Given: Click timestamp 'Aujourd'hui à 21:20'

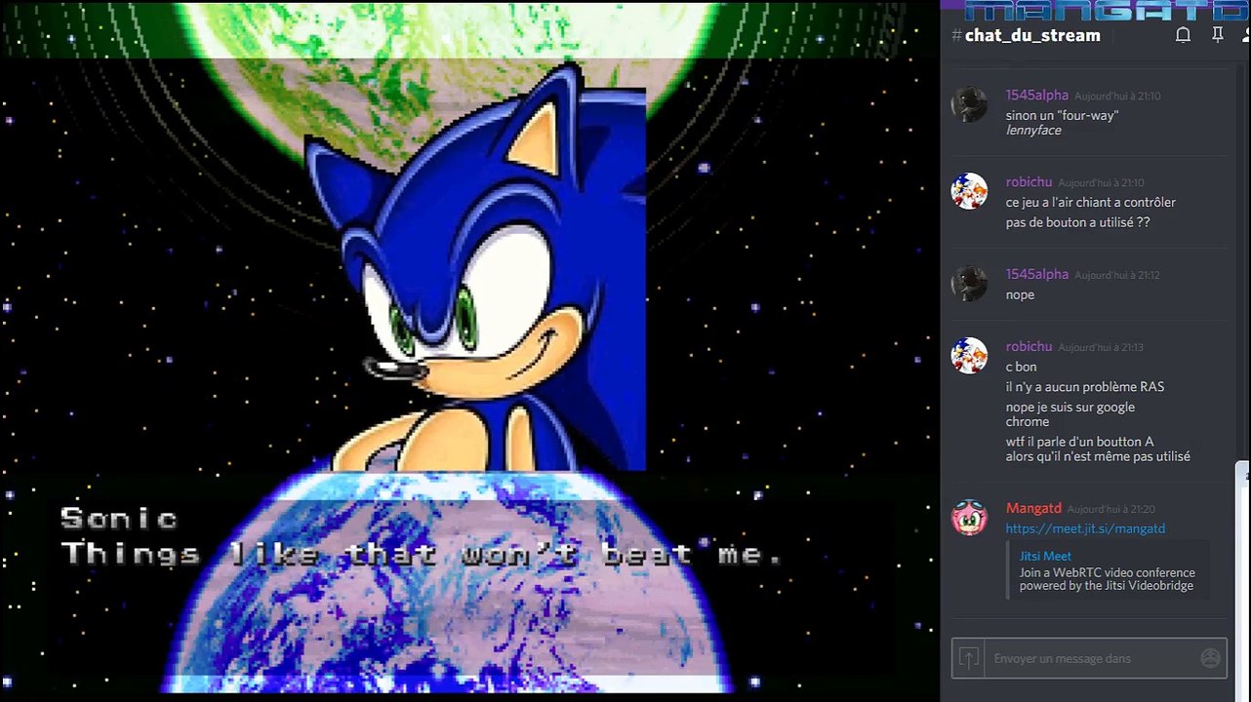Looking at the screenshot, I should tap(1110, 510).
